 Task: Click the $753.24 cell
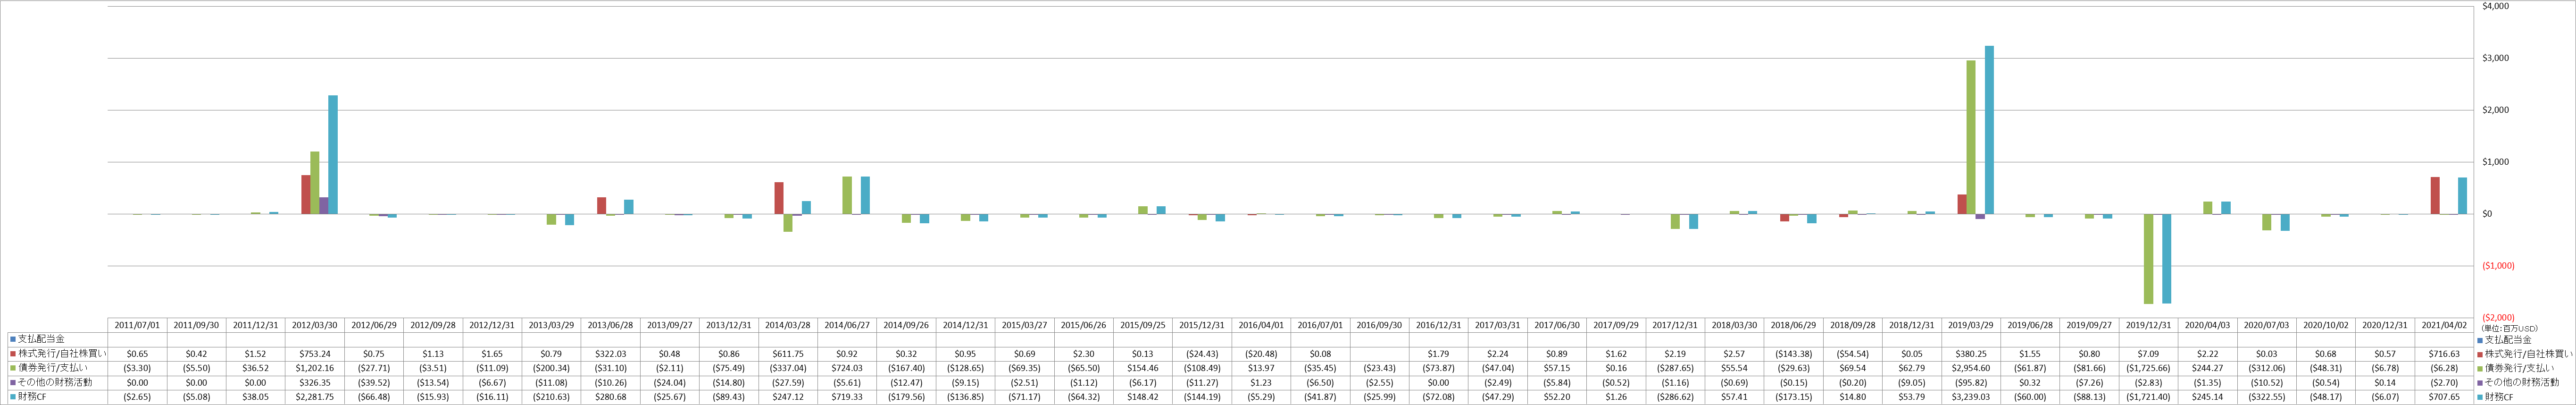pyautogui.click(x=315, y=354)
